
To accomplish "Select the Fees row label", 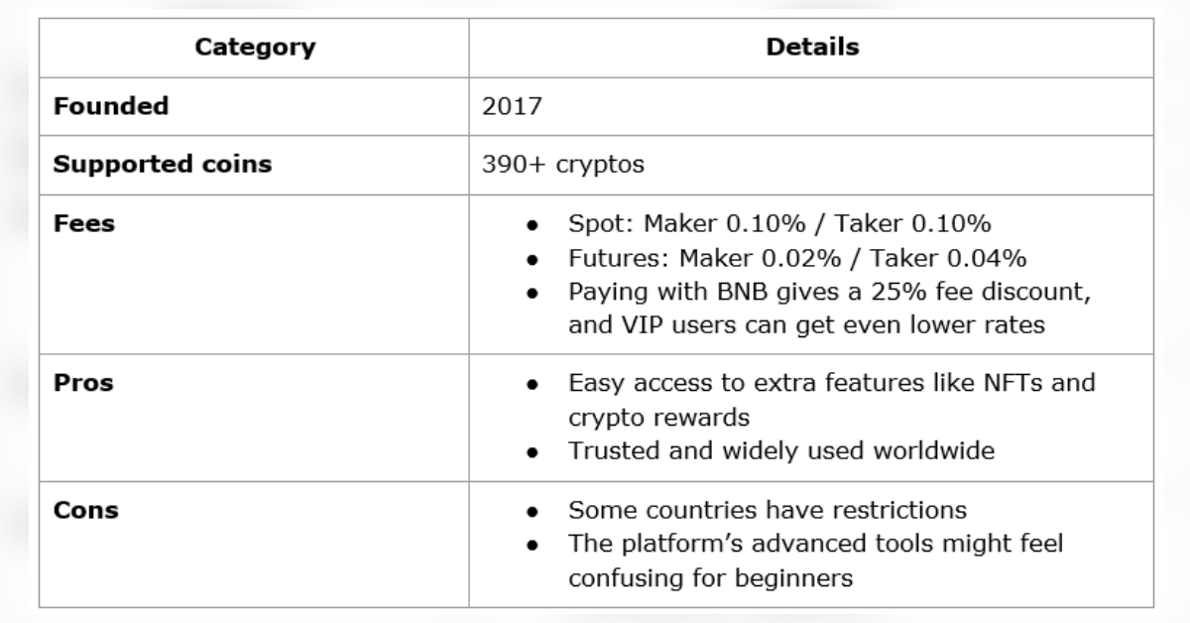I will click(83, 224).
